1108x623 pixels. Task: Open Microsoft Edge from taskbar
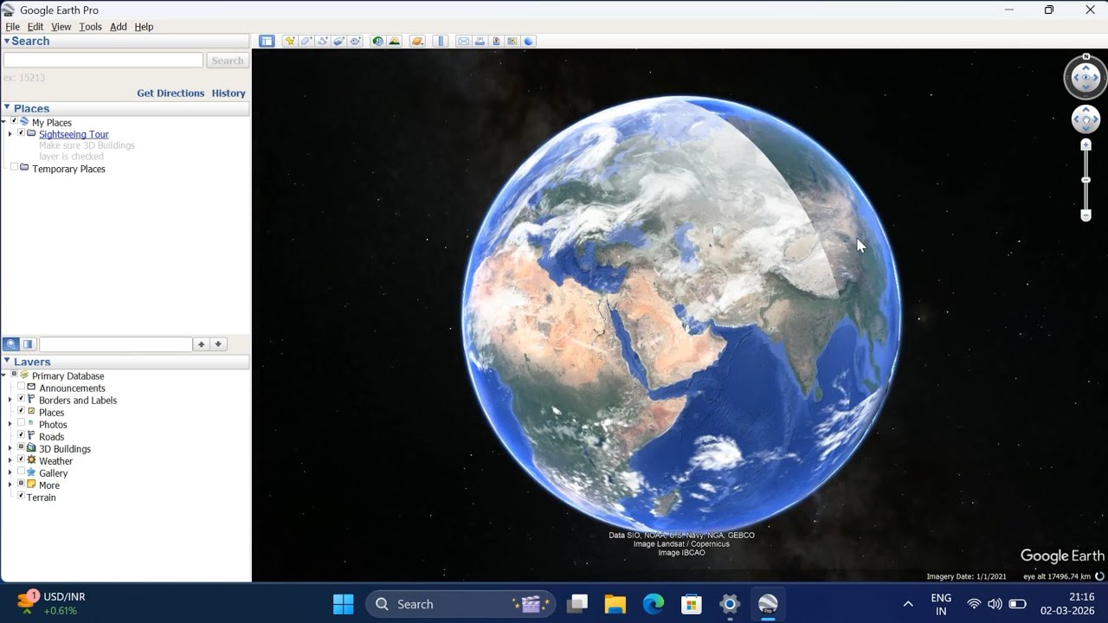[x=653, y=604]
